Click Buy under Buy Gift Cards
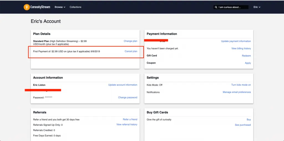This screenshot has width=284, height=141. point(249,120)
